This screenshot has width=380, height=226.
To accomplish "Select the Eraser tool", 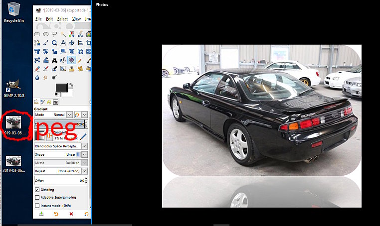I will tap(37, 69).
